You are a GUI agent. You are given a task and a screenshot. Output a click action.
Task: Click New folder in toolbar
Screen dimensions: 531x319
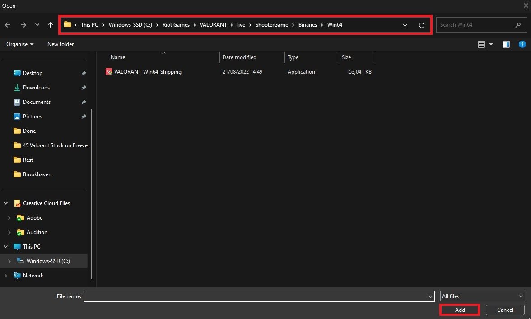(61, 44)
